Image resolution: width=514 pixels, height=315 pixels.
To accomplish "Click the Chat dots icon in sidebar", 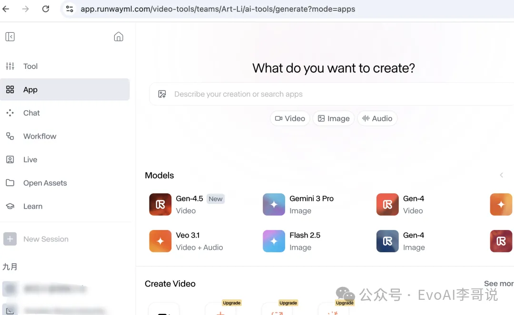I will [x=10, y=113].
